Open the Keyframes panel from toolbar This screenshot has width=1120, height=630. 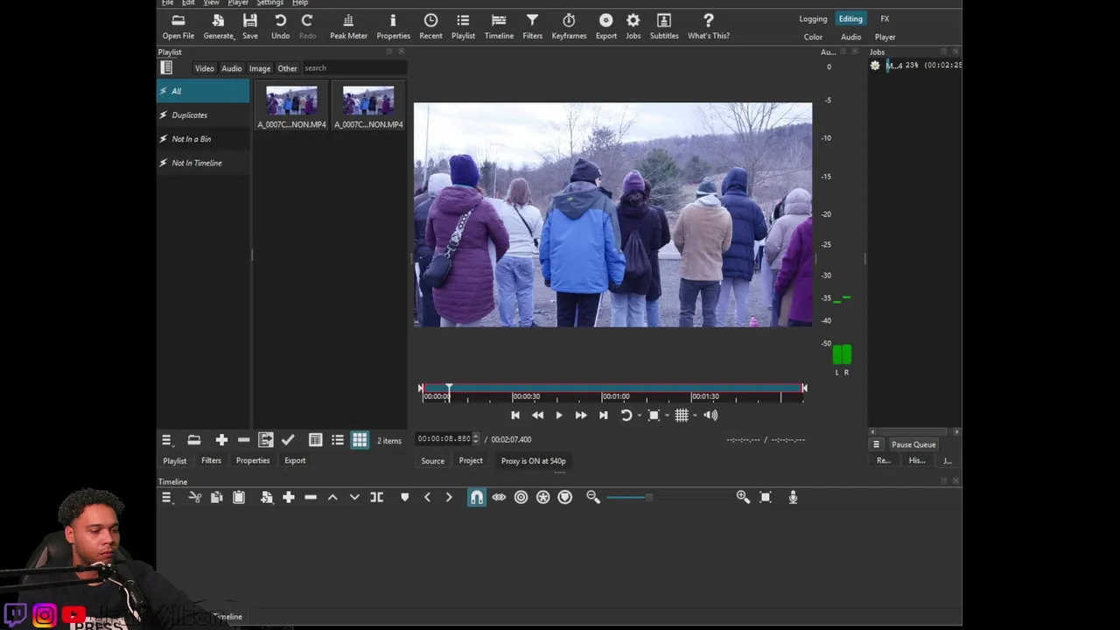(569, 26)
